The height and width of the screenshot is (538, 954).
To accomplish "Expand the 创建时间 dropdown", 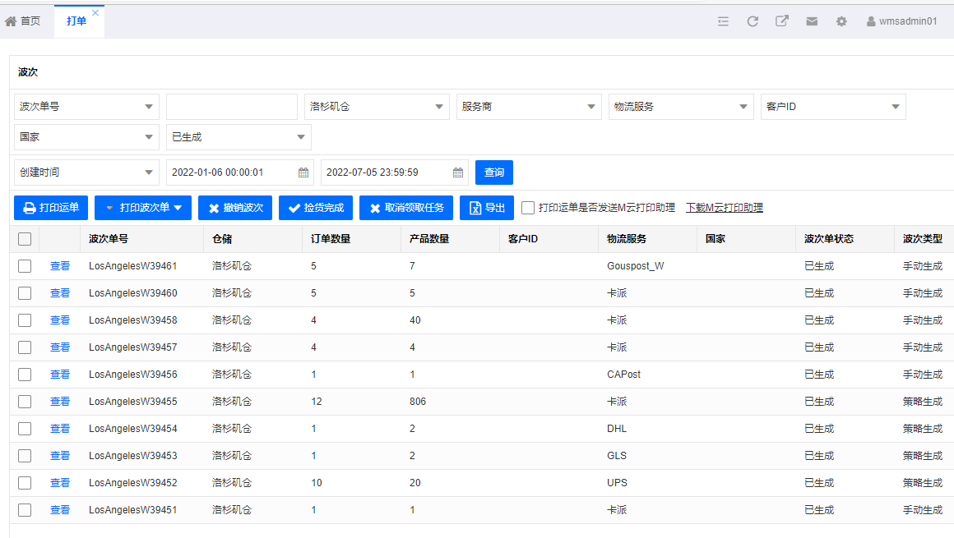I will pos(86,172).
